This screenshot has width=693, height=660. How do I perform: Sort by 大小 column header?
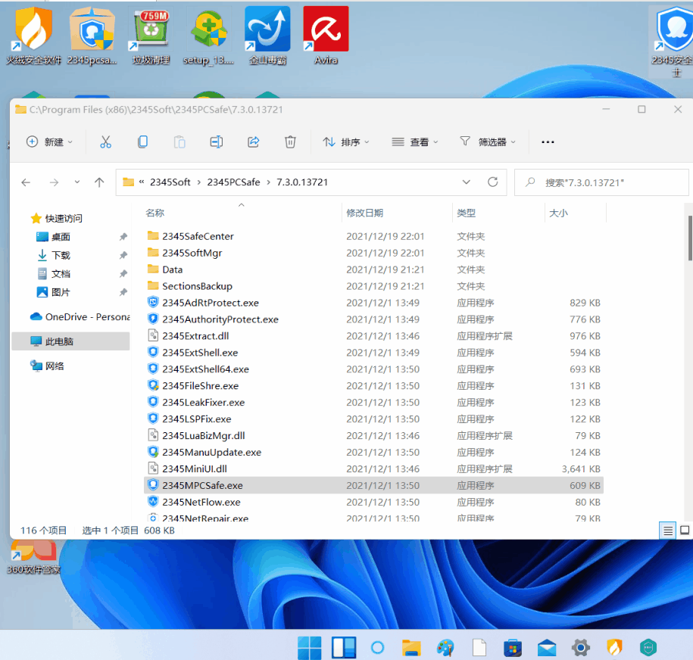point(558,213)
